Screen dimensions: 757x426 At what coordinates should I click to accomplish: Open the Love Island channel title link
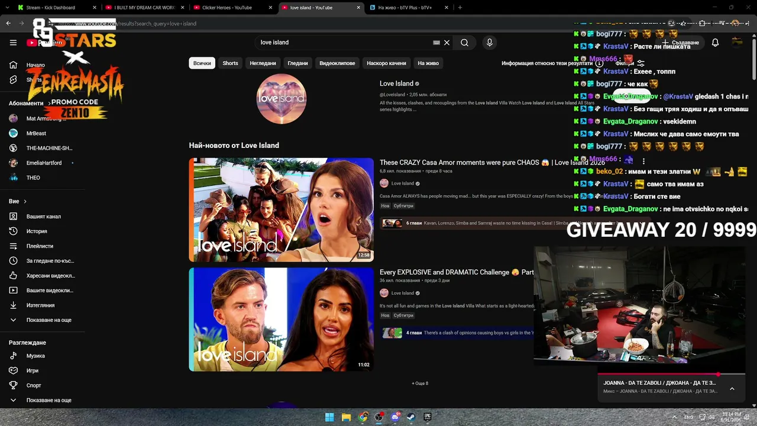(396, 83)
